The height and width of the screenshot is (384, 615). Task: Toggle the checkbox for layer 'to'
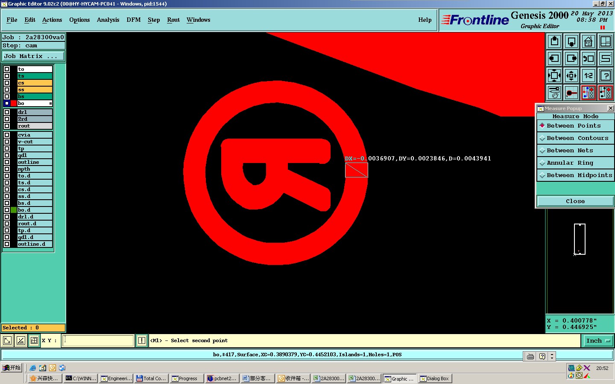tap(7, 69)
